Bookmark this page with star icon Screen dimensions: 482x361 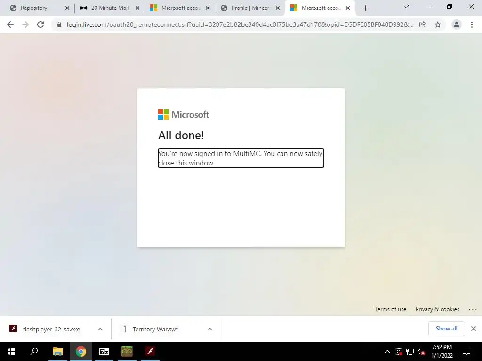[438, 24]
